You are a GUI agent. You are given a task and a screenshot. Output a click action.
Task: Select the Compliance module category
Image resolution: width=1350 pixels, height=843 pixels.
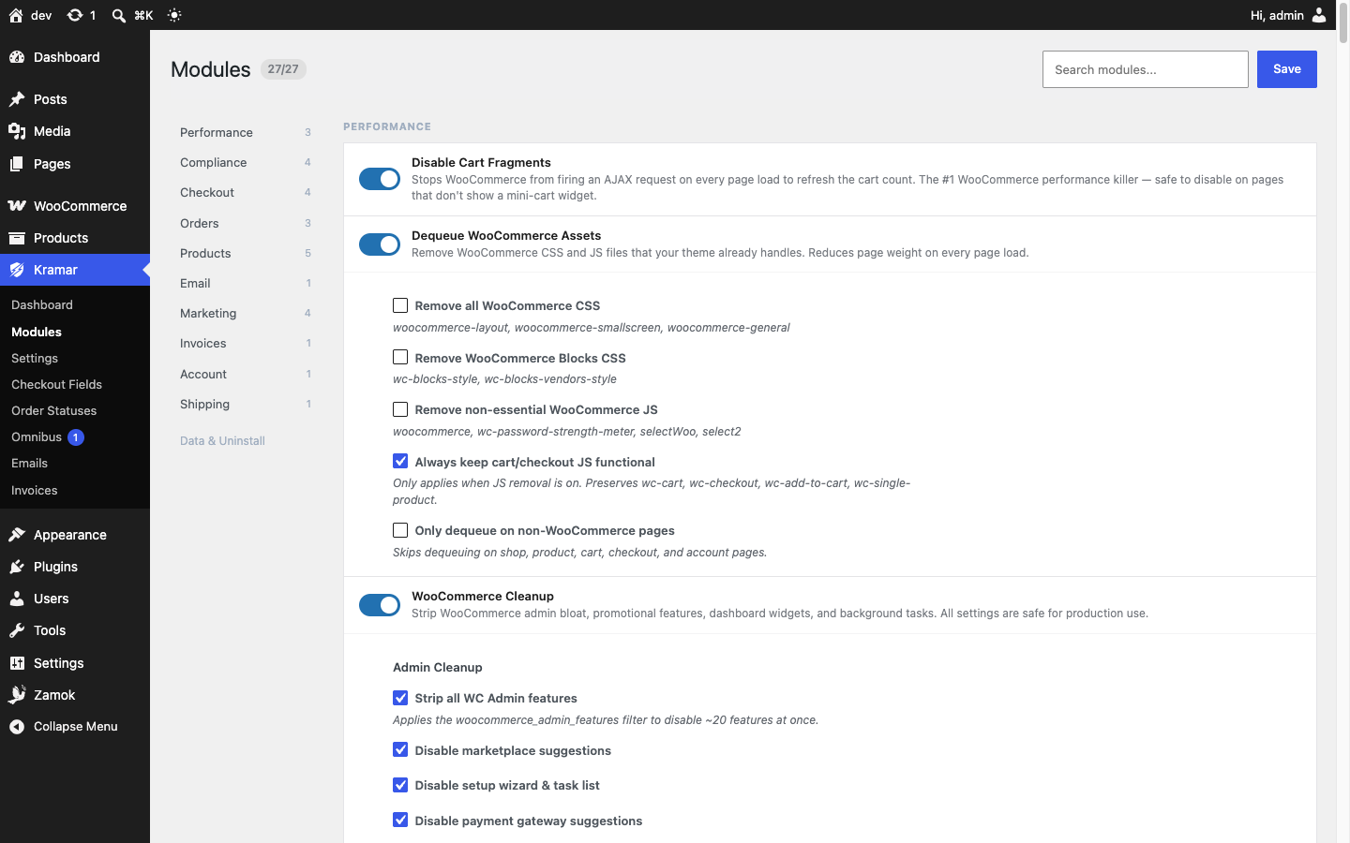[x=246, y=162]
